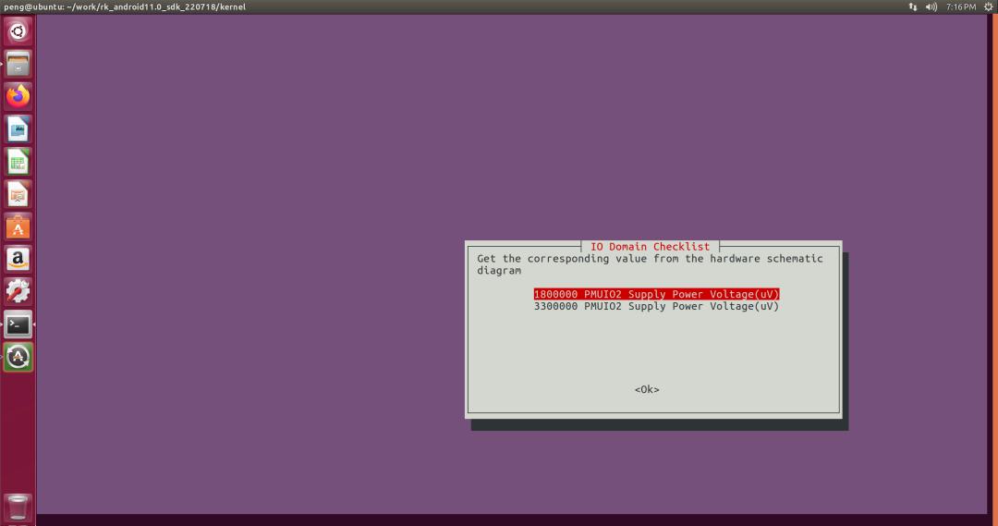
Task: Expand the sound volume indicator
Action: pyautogui.click(x=931, y=6)
